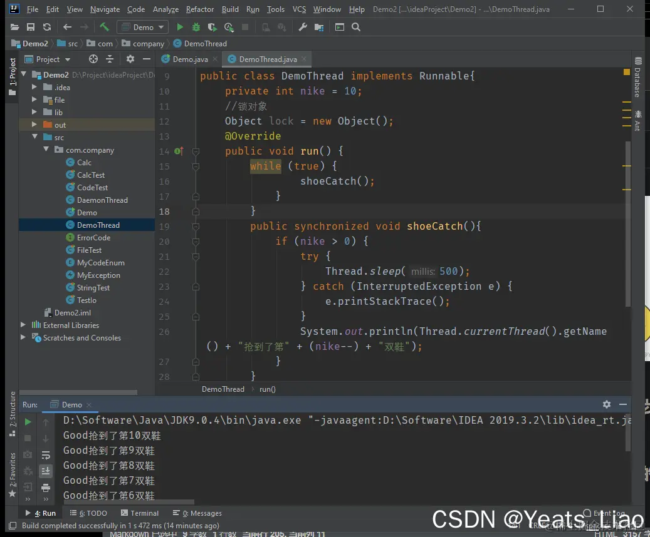
Task: Click the locate file crosshair icon
Action: click(93, 59)
